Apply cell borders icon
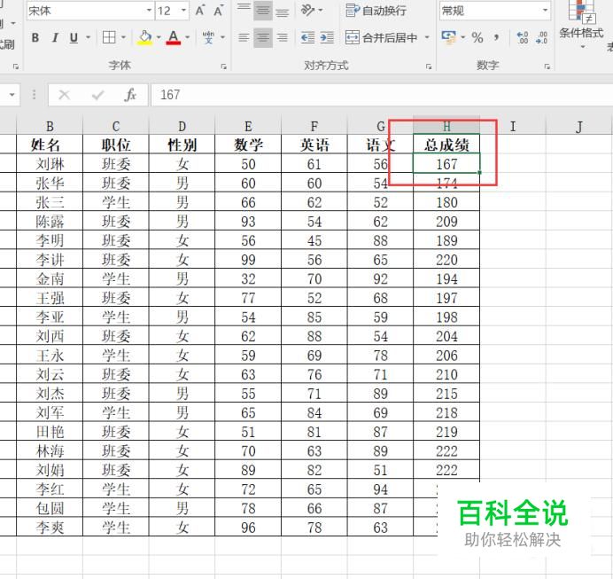 click(x=109, y=37)
